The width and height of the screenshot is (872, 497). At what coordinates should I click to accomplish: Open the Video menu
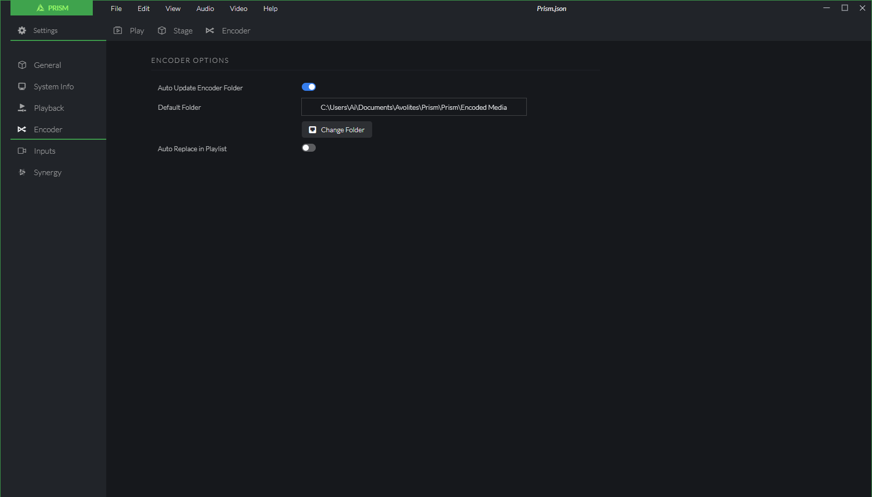click(238, 8)
